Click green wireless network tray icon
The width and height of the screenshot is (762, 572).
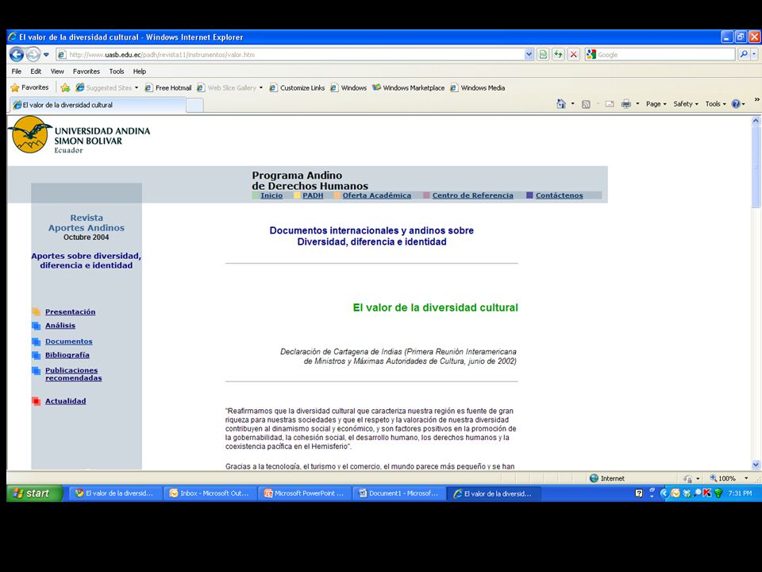pos(719,493)
